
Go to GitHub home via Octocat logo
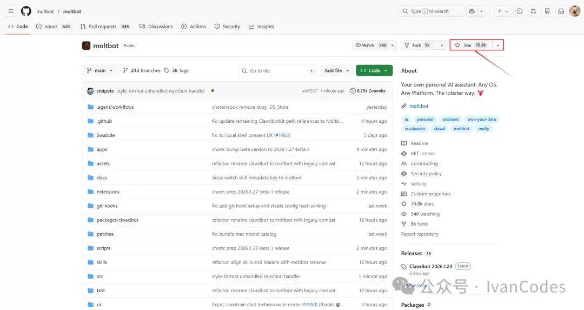(x=26, y=11)
